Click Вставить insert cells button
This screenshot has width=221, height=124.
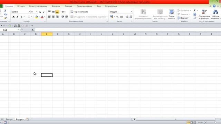184,10
